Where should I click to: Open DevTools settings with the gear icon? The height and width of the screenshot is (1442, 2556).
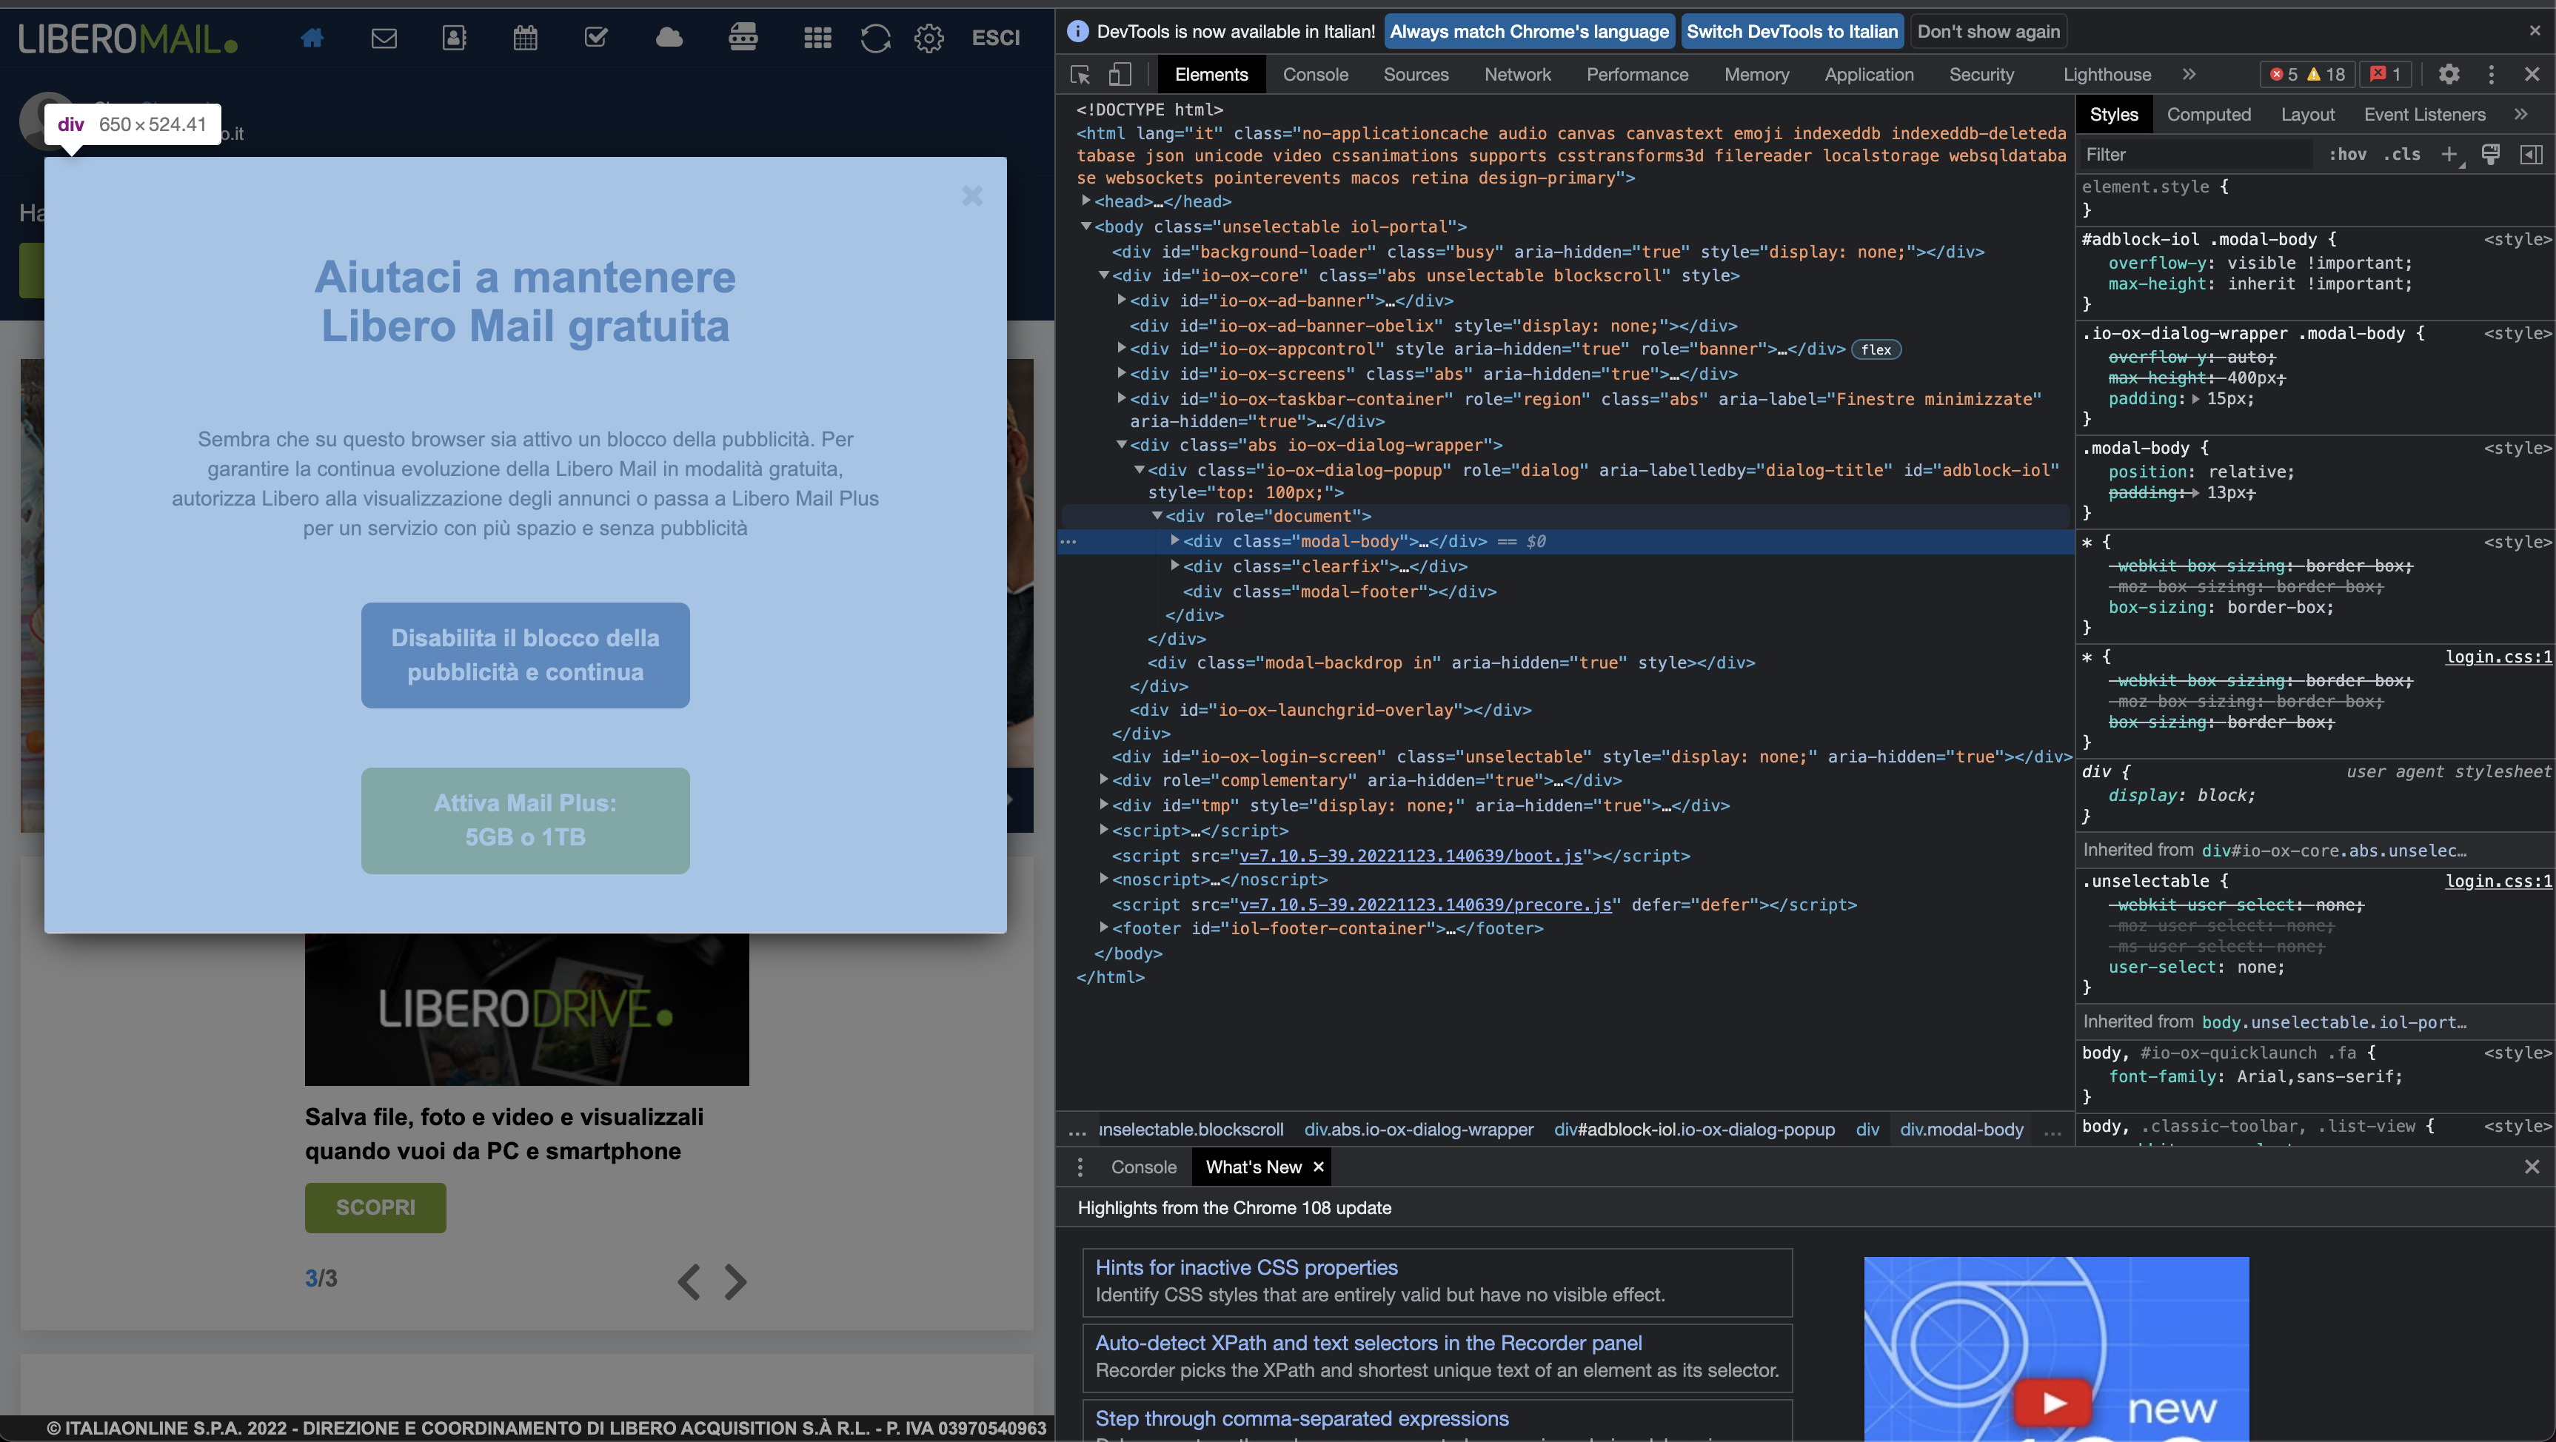coord(2450,74)
